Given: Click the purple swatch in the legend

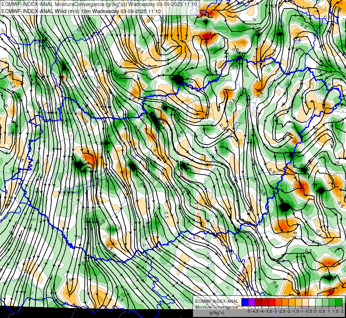Looking at the screenshot, I should pos(252,302).
